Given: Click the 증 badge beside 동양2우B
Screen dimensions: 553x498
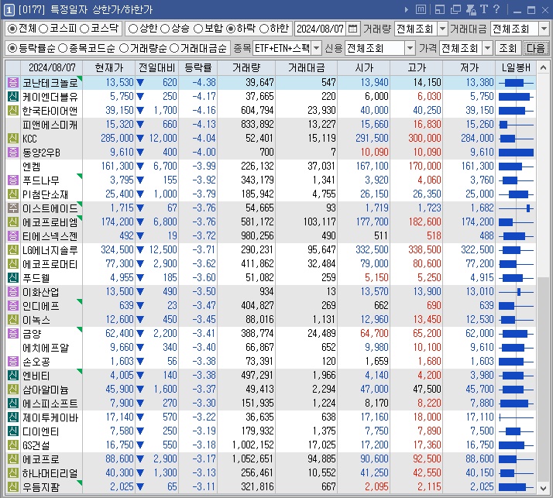Looking at the screenshot, I should pyautogui.click(x=13, y=152).
